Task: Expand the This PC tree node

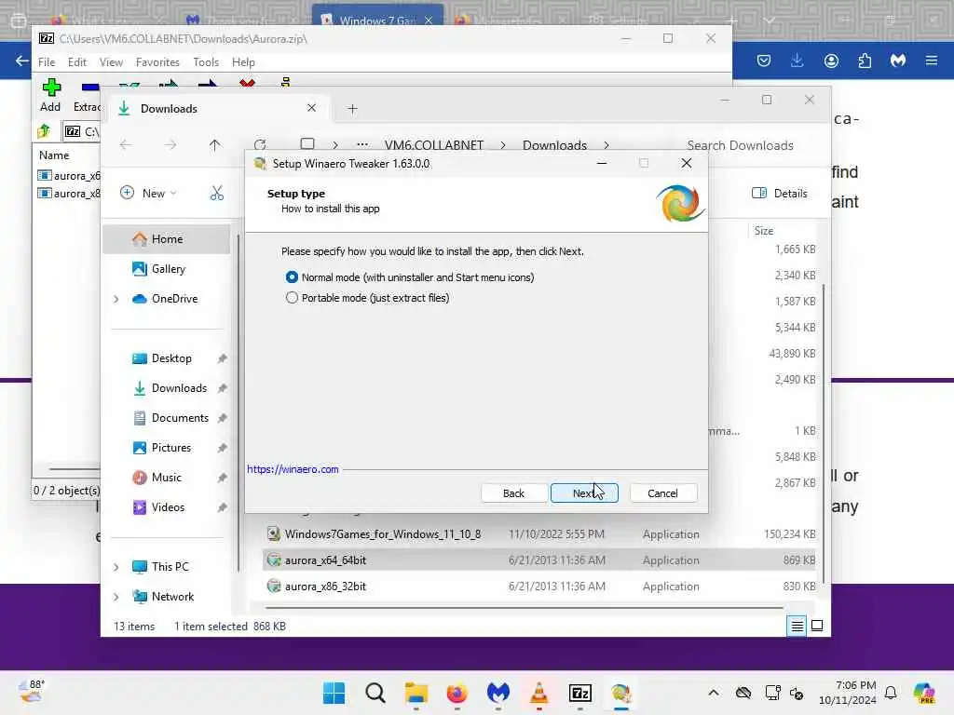Action: [x=116, y=567]
